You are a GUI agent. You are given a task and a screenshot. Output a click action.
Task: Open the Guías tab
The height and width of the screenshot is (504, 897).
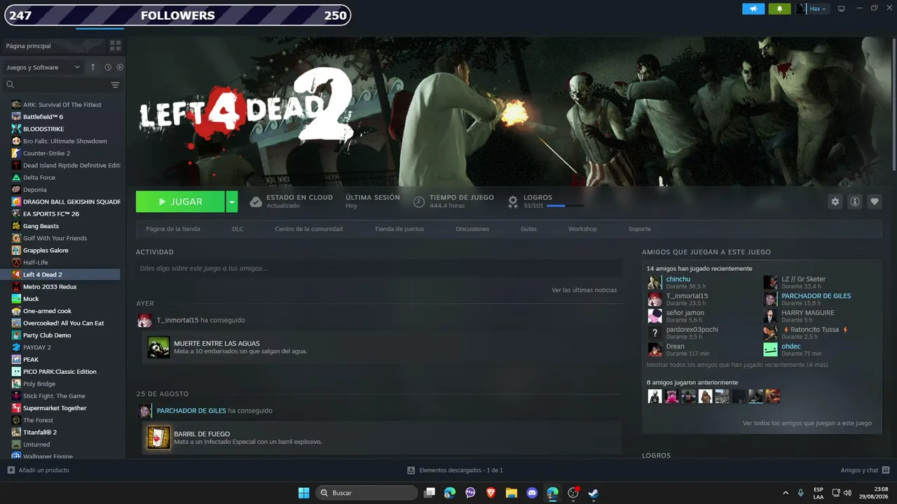pos(528,229)
